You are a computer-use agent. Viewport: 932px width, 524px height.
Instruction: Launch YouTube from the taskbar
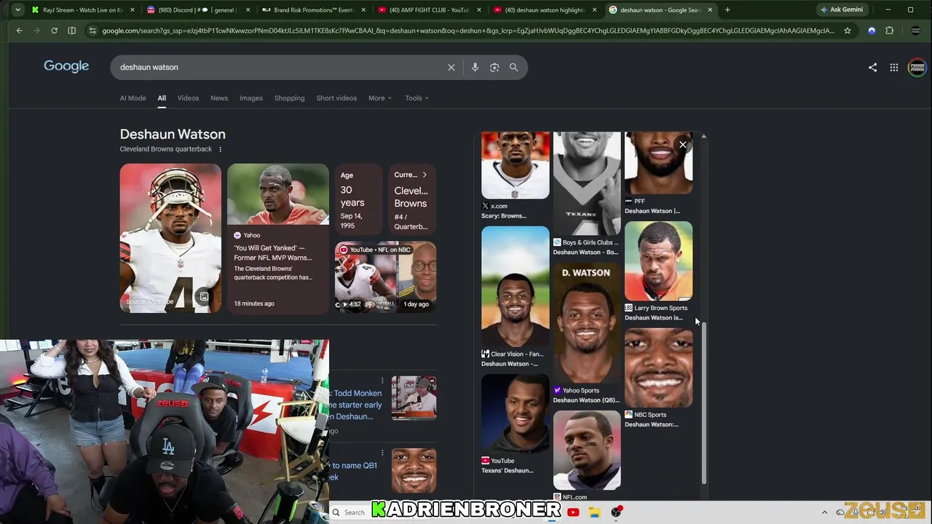pos(573,512)
